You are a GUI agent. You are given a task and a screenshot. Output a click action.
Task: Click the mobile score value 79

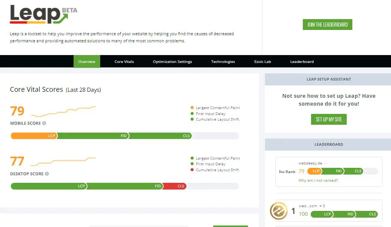pos(17,111)
